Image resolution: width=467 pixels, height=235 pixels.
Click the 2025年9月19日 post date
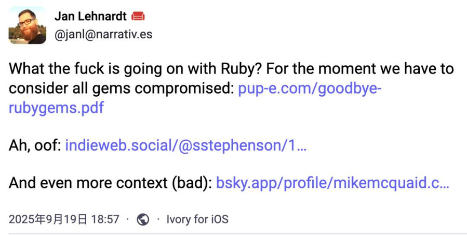point(48,219)
